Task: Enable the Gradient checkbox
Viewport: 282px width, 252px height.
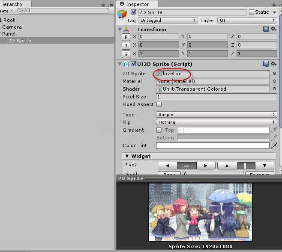Action: pyautogui.click(x=159, y=130)
